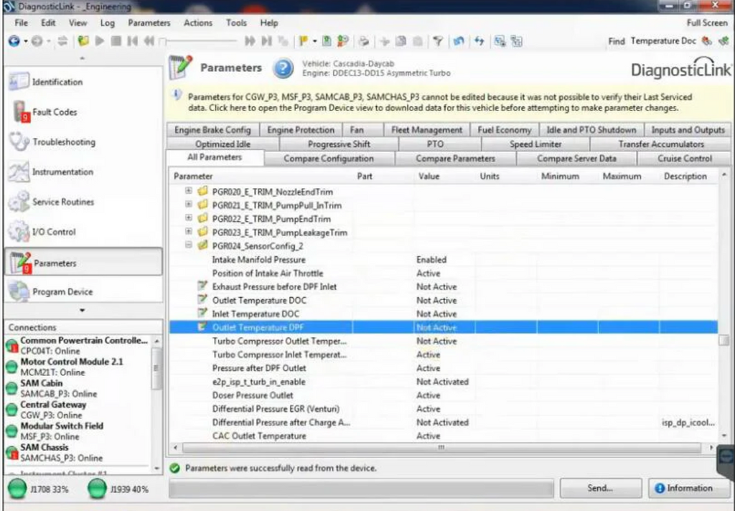735x511 pixels.
Task: Click the Information button
Action: click(x=683, y=488)
